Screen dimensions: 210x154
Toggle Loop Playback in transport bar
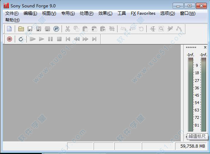pos(21,39)
